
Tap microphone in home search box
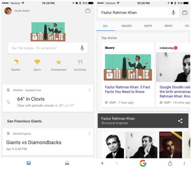click(x=82, y=48)
